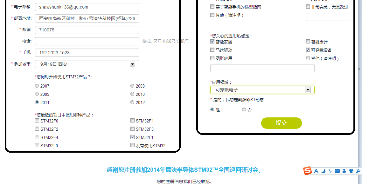Click the 手机 input field
Image resolution: width=376 pixels, height=185 pixels.
[87, 53]
